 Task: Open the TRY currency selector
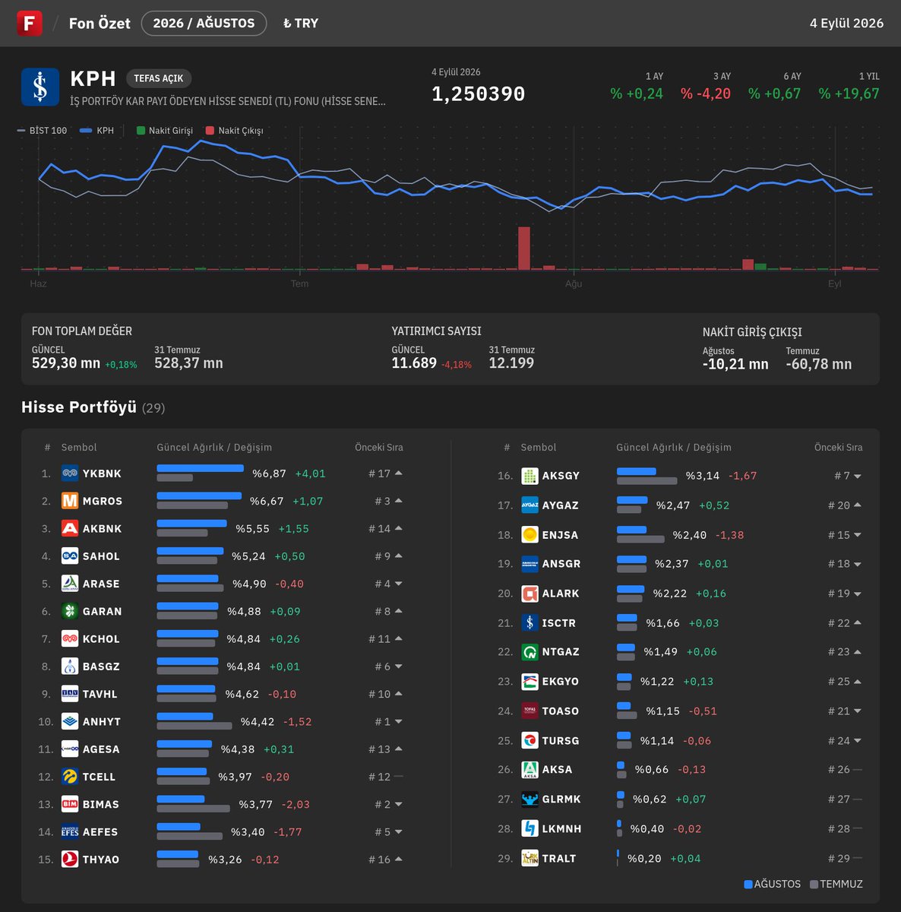click(301, 24)
